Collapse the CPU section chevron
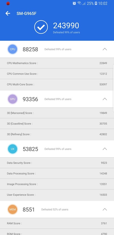This screenshot has width=114, height=235. coord(105,49)
